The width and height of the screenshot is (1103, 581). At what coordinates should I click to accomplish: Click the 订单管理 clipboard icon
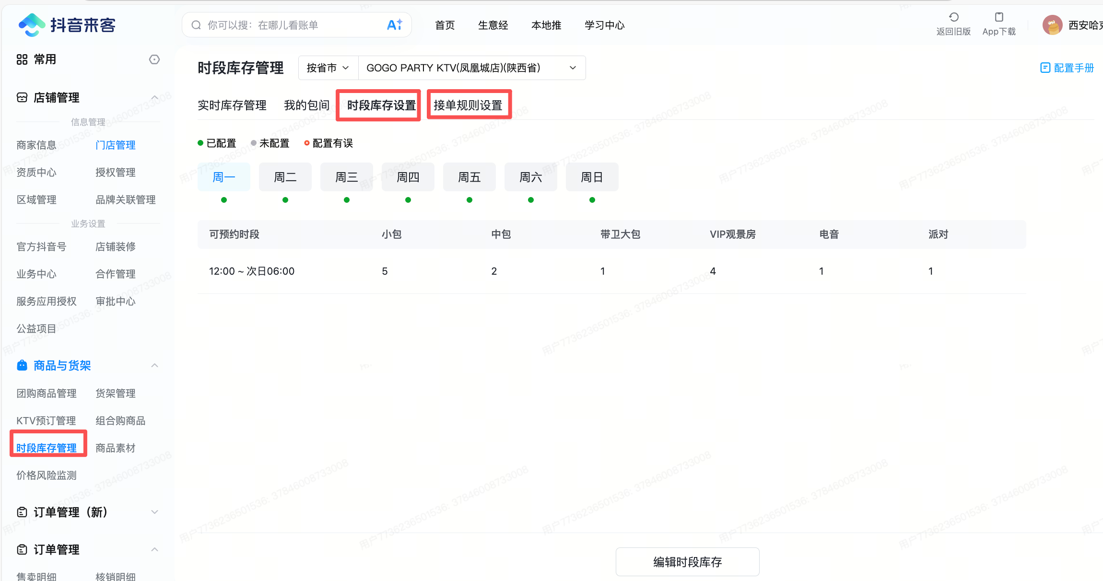[x=22, y=549]
